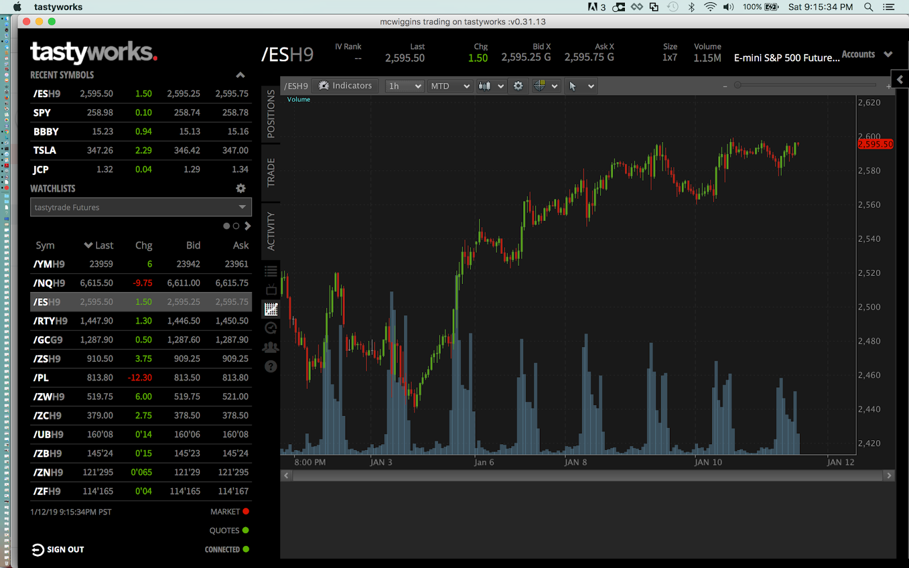Open the MTD range dropdown
909x568 pixels.
coord(450,86)
